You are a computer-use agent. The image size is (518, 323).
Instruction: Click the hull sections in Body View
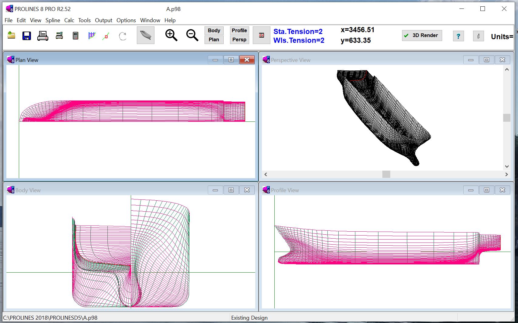point(131,253)
